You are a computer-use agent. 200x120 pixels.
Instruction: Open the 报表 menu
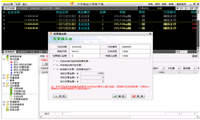pos(151,4)
